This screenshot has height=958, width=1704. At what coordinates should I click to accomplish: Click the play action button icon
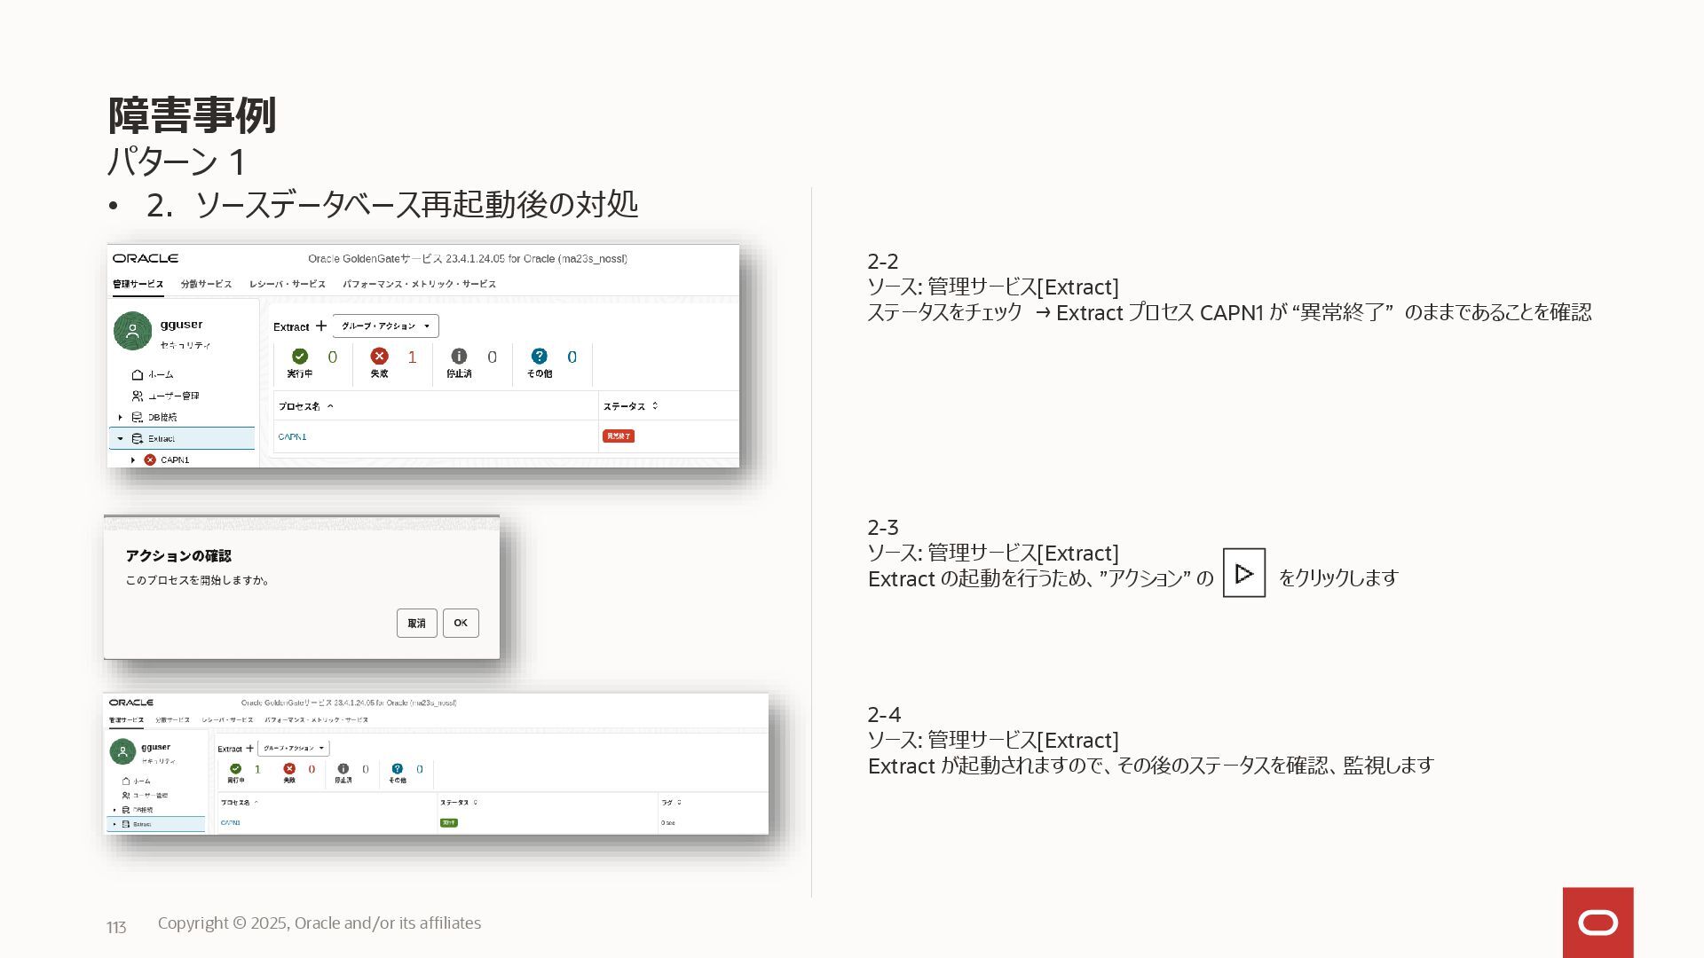[1243, 574]
